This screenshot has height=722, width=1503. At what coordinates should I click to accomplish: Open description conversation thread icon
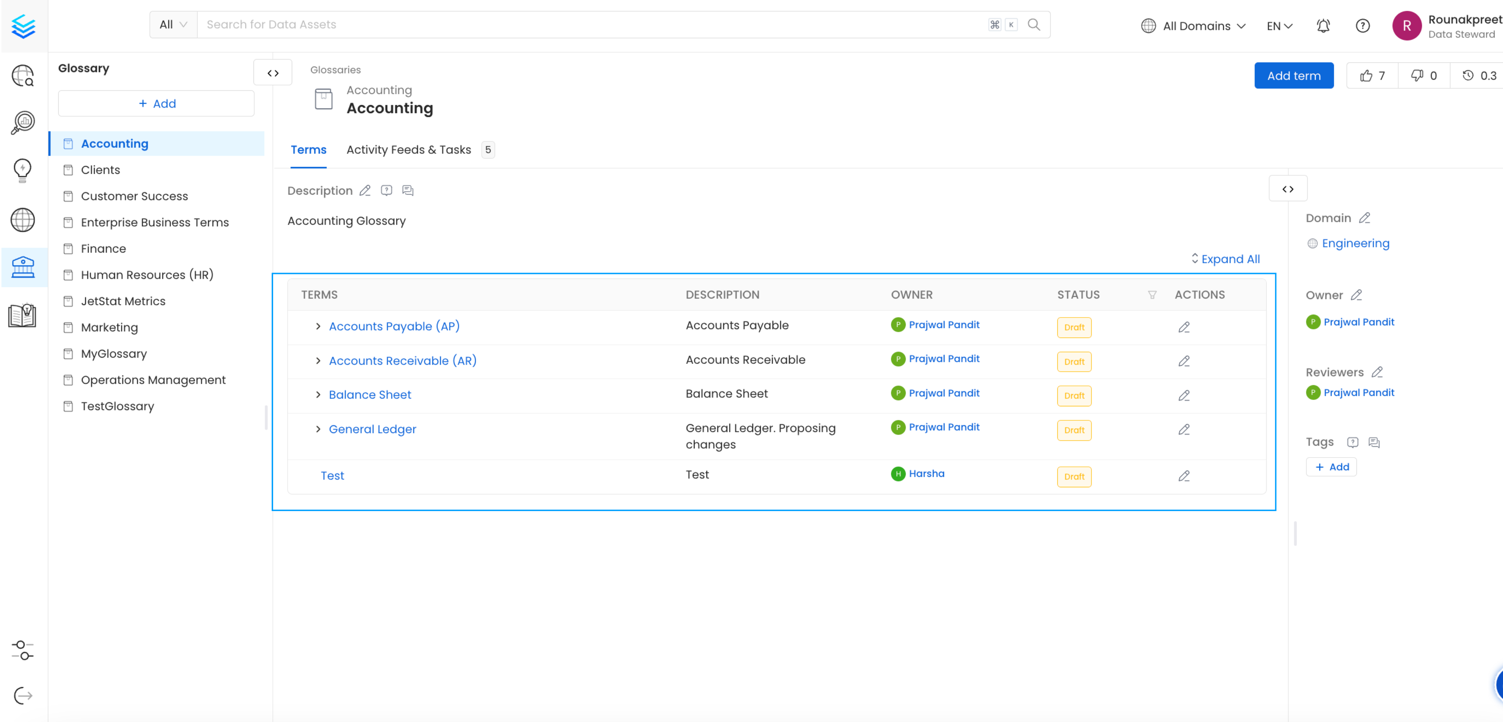pos(408,191)
